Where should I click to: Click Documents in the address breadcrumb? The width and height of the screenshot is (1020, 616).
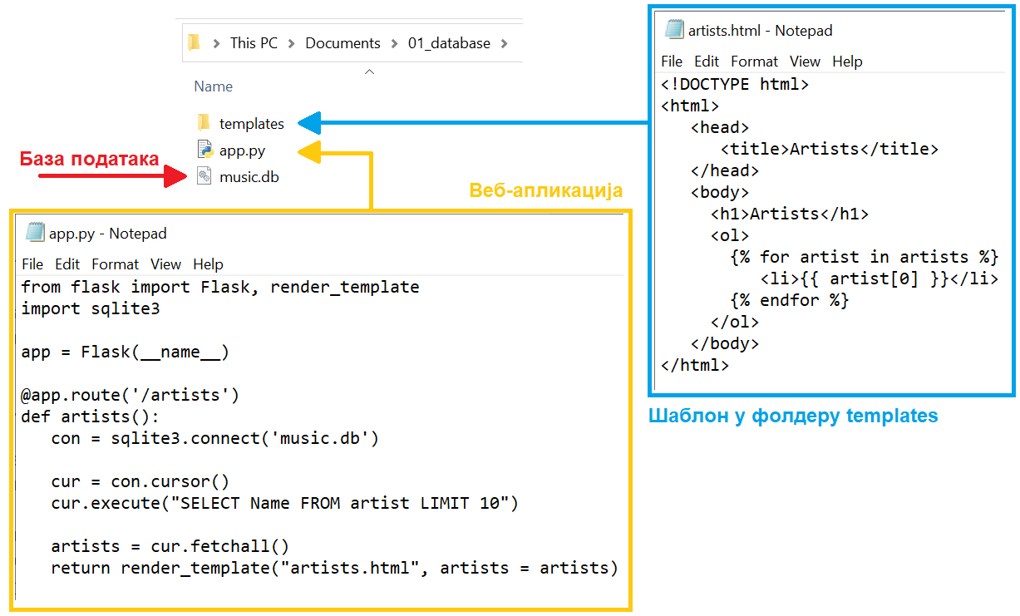pyautogui.click(x=342, y=43)
